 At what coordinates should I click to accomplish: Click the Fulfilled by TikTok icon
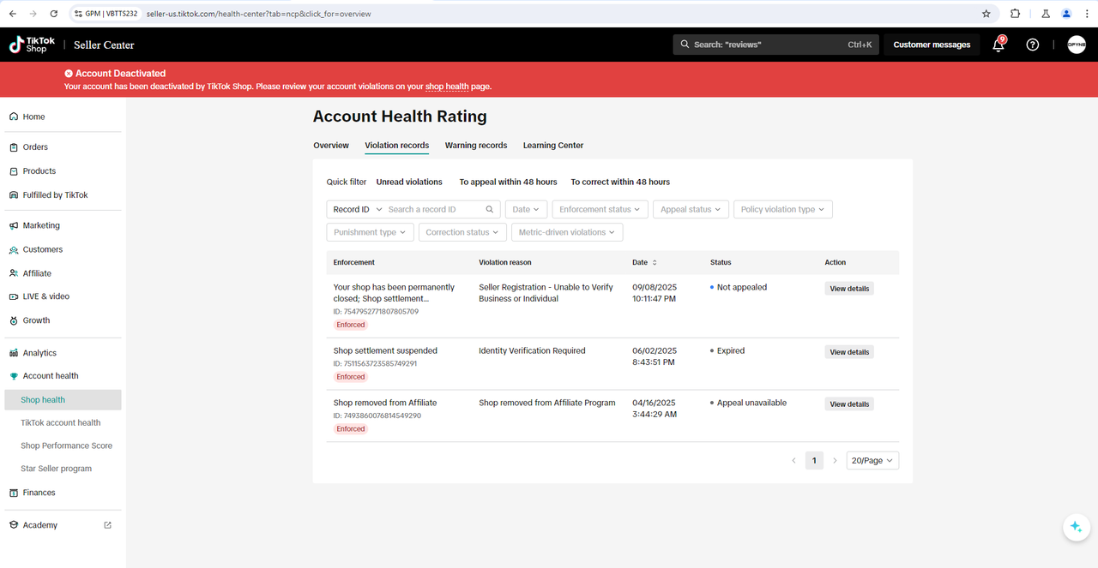[14, 195]
